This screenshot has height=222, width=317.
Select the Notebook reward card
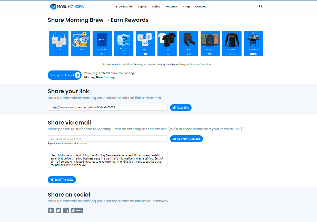[102, 43]
